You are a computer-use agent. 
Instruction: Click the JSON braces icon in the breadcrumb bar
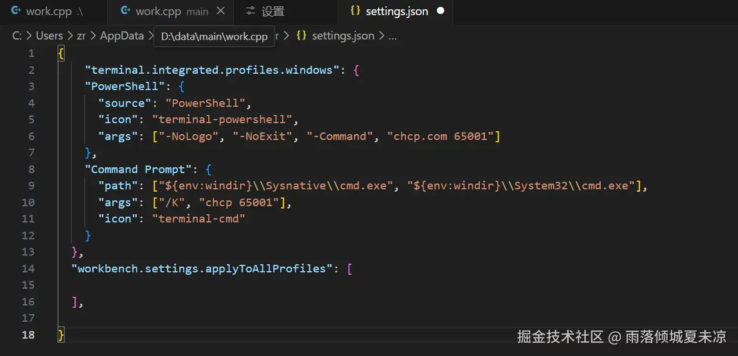coord(301,35)
